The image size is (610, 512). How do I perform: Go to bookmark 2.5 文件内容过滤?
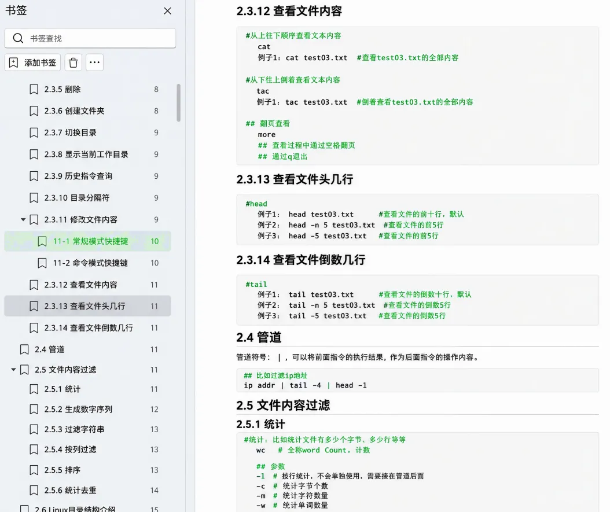(x=88, y=370)
